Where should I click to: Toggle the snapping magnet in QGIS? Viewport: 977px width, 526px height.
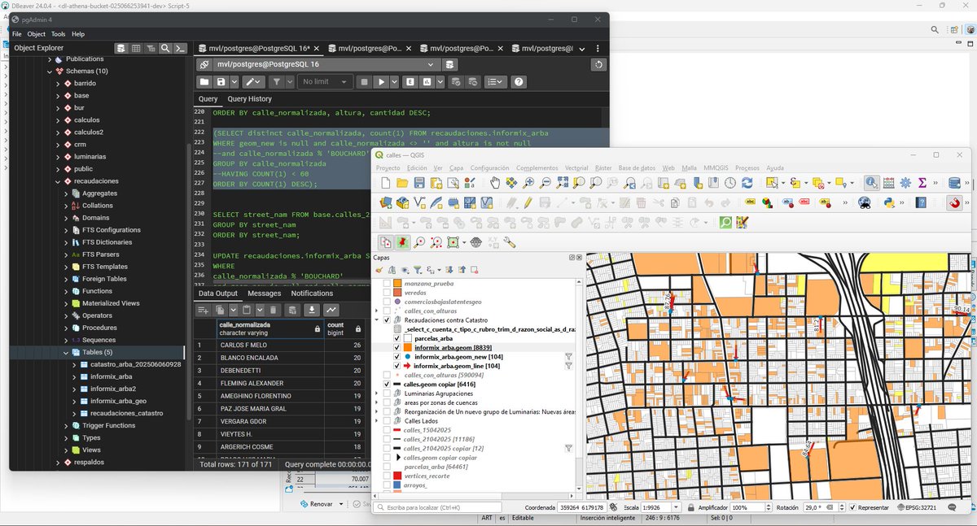click(x=955, y=202)
